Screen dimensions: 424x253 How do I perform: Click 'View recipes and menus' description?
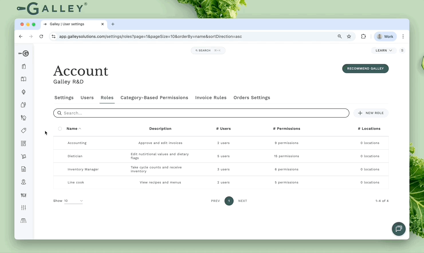point(160,182)
